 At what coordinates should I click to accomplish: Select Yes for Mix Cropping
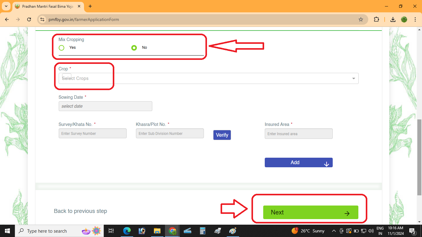tap(61, 48)
